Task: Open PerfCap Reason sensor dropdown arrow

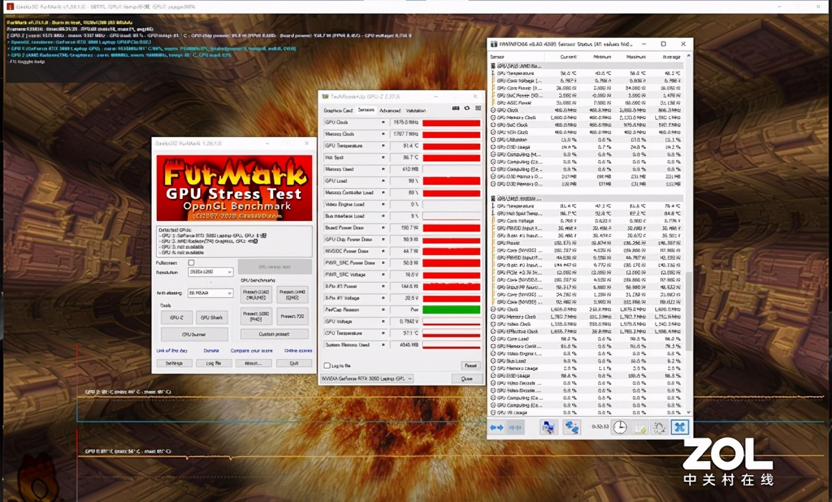Action: click(383, 310)
